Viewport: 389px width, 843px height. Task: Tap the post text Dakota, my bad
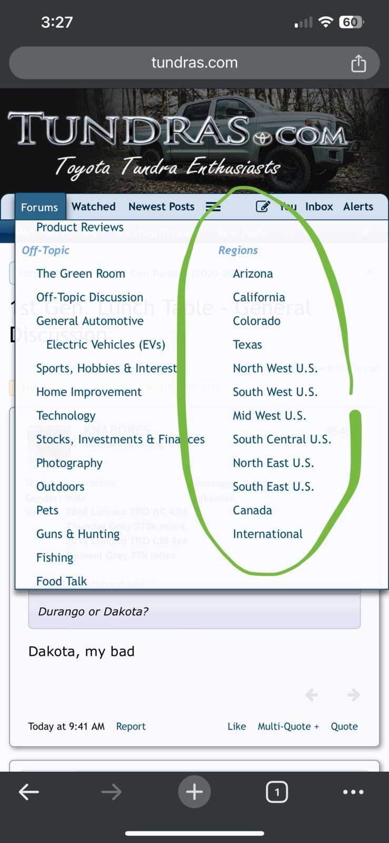[82, 652]
